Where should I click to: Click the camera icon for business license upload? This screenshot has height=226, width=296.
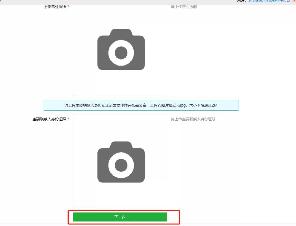(x=121, y=50)
